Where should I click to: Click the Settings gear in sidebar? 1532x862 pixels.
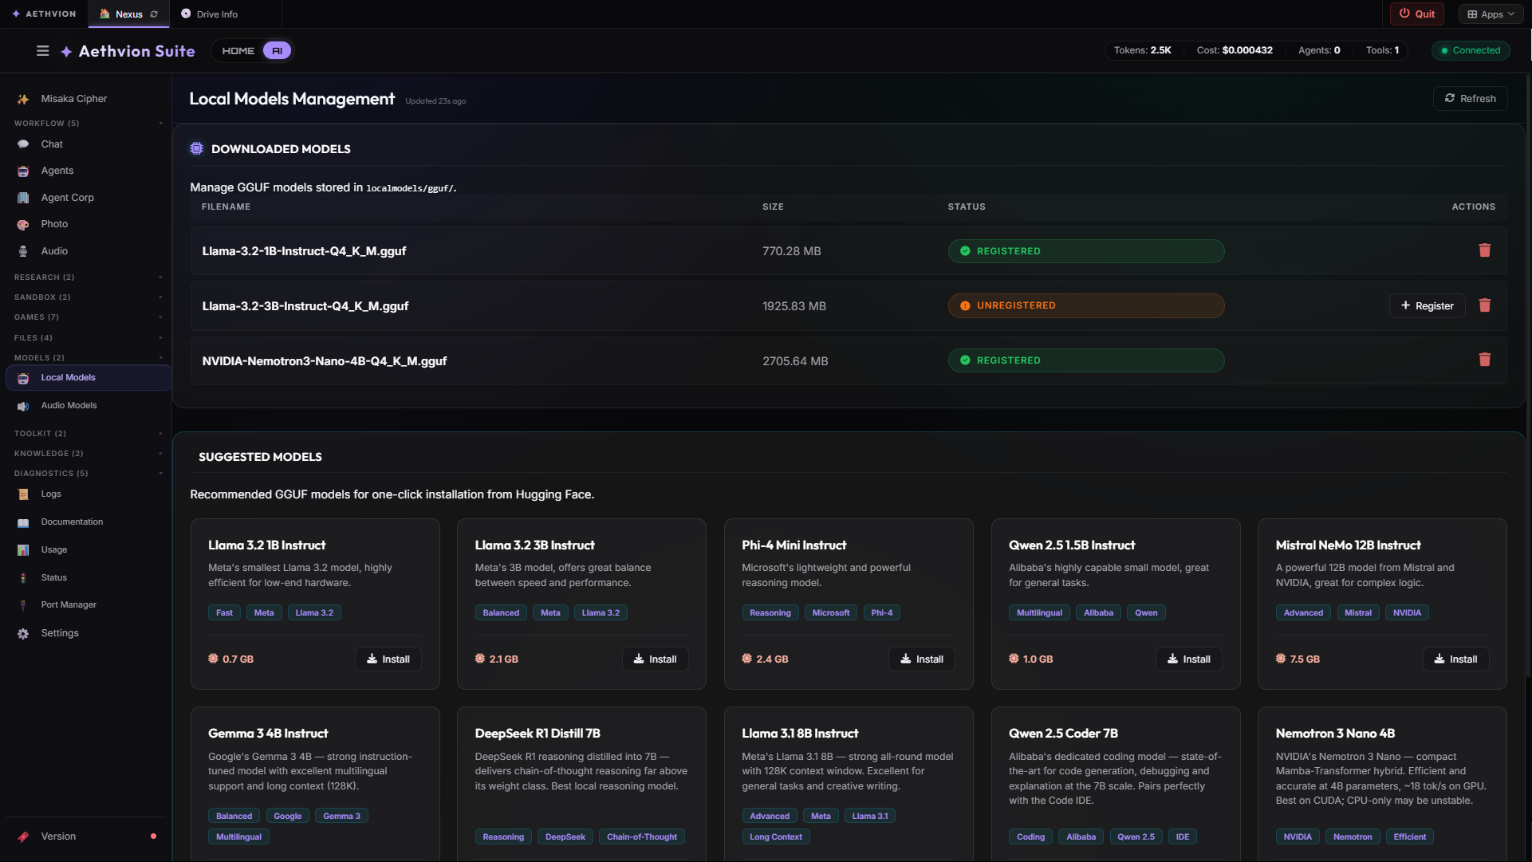tap(23, 633)
